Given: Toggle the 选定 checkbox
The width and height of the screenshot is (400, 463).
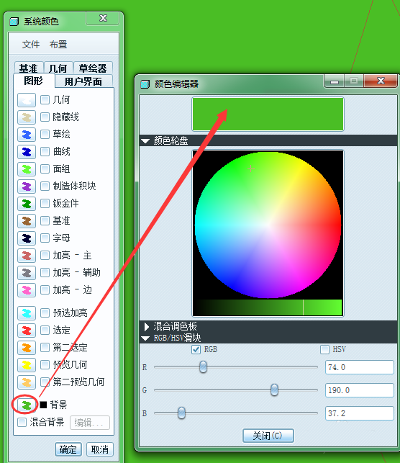Looking at the screenshot, I should [x=45, y=330].
